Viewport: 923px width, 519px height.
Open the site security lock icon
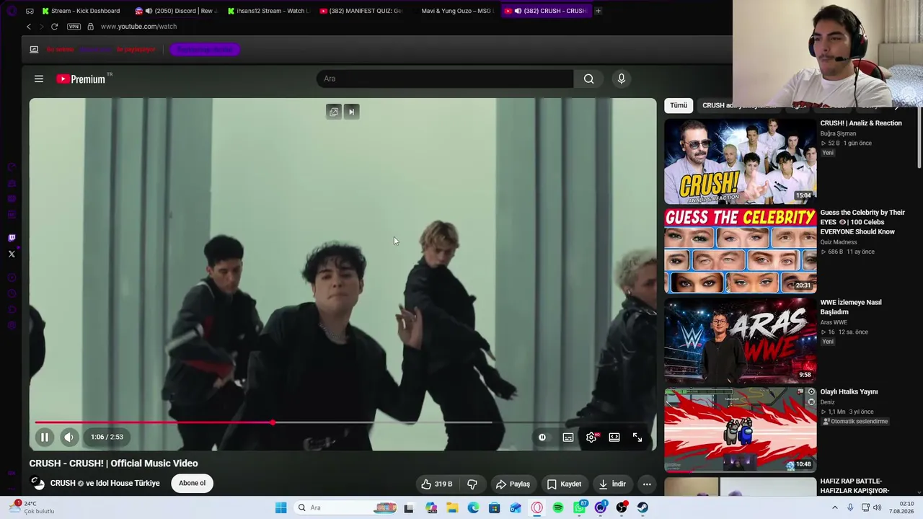pos(90,27)
